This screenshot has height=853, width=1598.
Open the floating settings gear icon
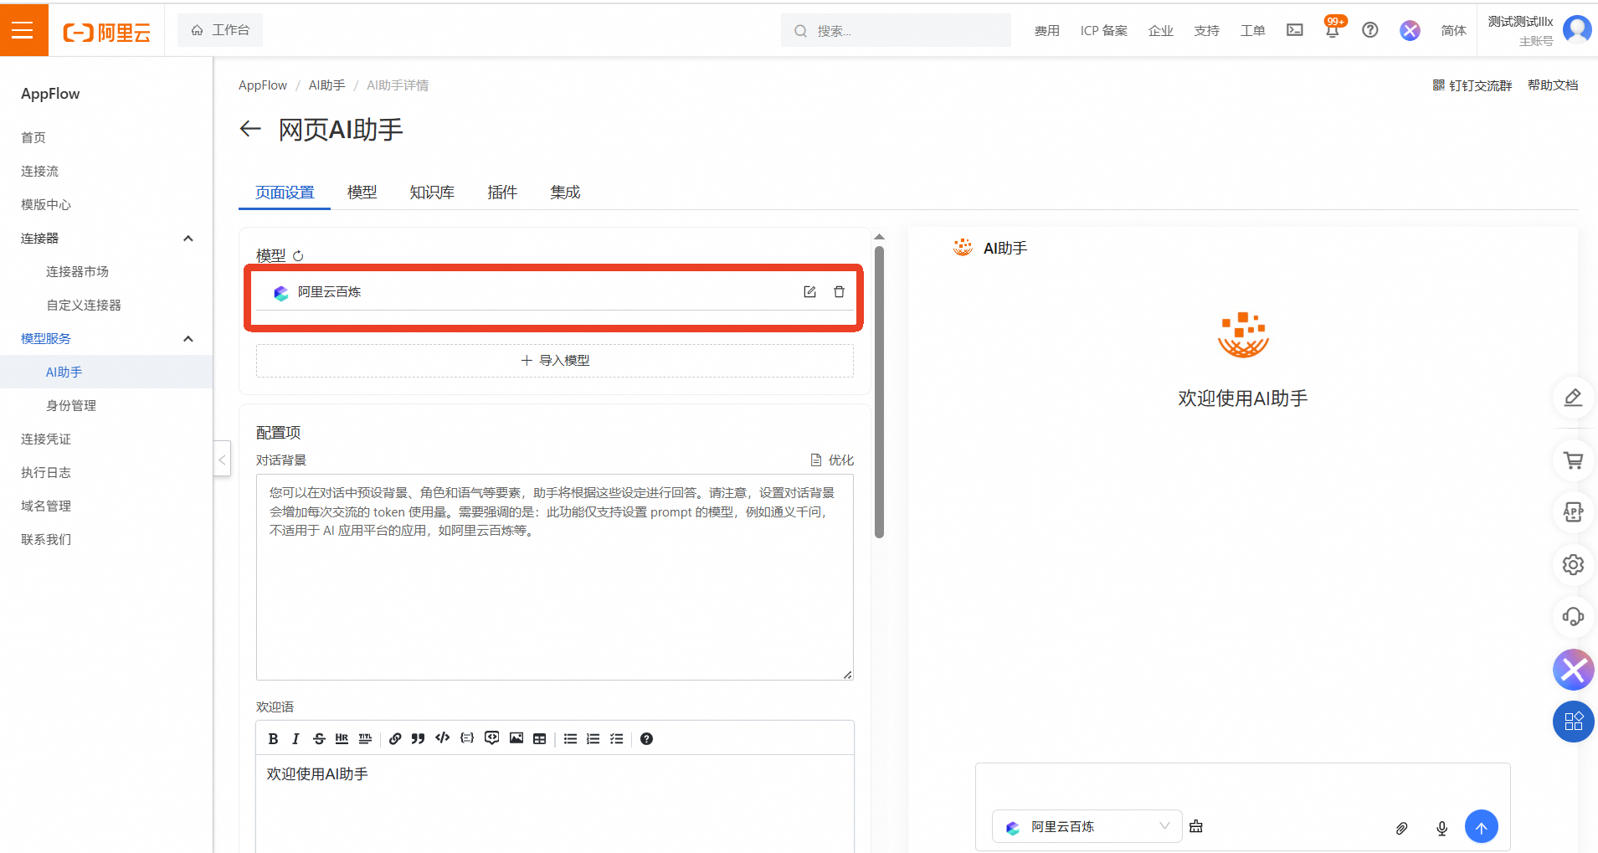[x=1574, y=565]
